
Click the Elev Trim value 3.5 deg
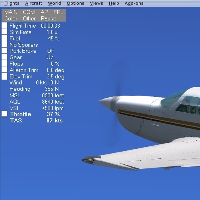(x=56, y=77)
